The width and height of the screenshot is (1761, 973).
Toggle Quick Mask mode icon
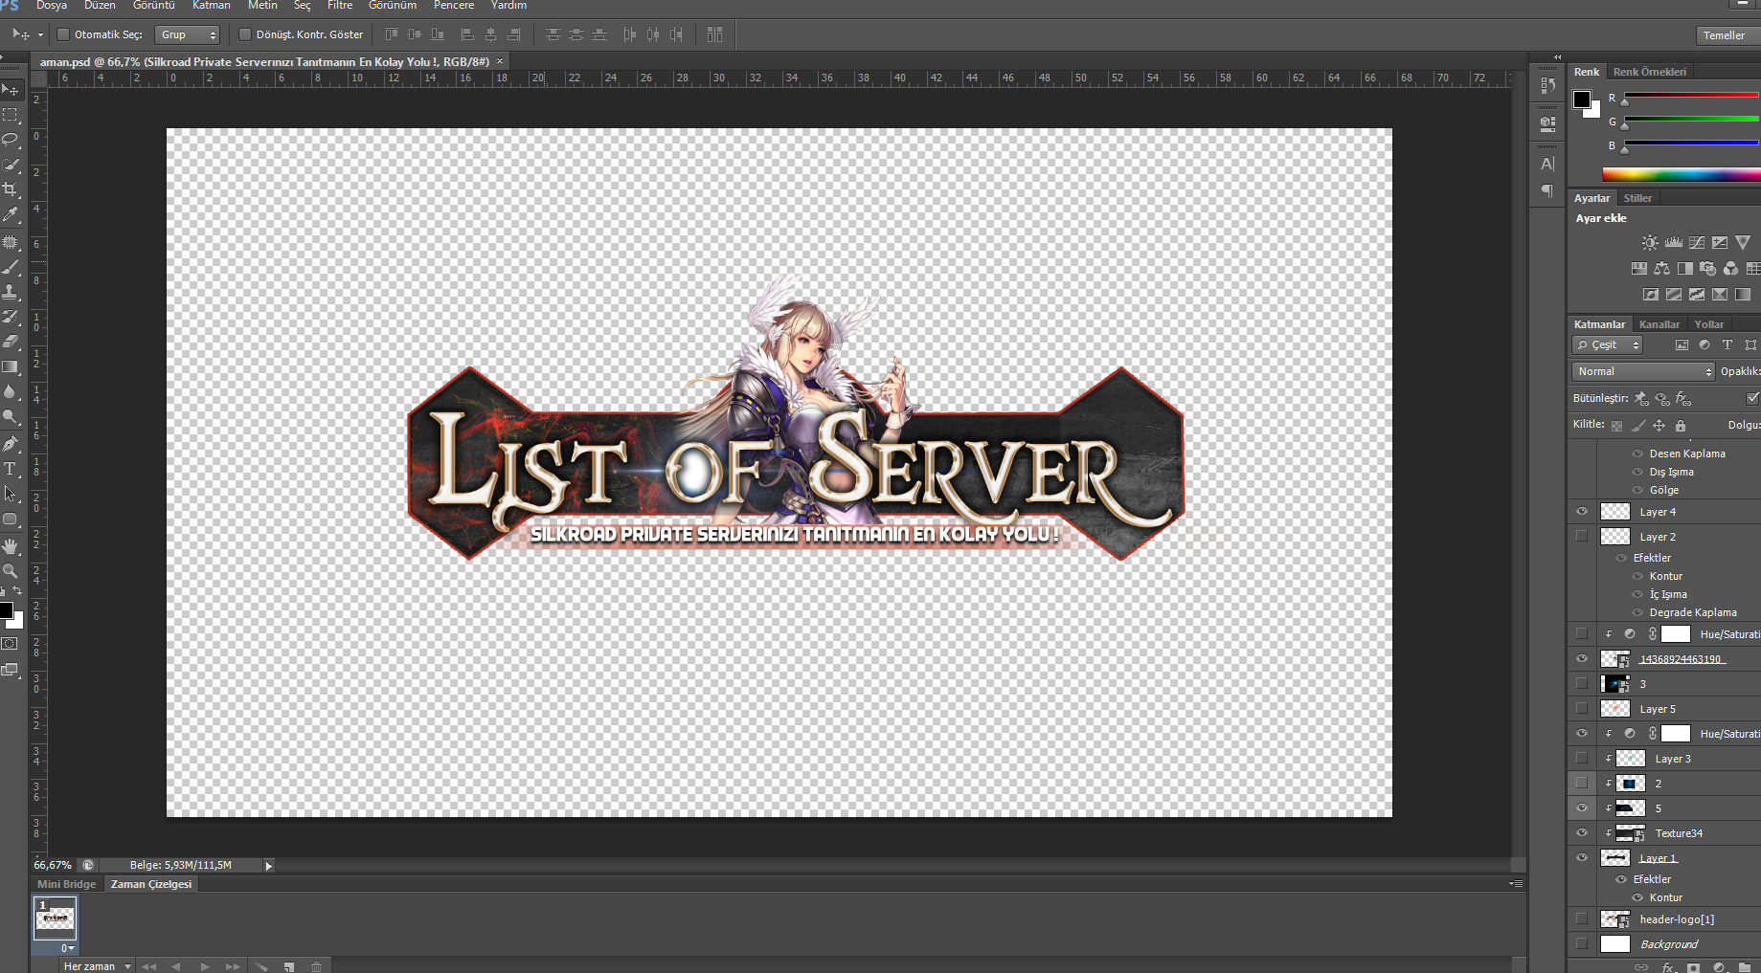pyautogui.click(x=10, y=644)
